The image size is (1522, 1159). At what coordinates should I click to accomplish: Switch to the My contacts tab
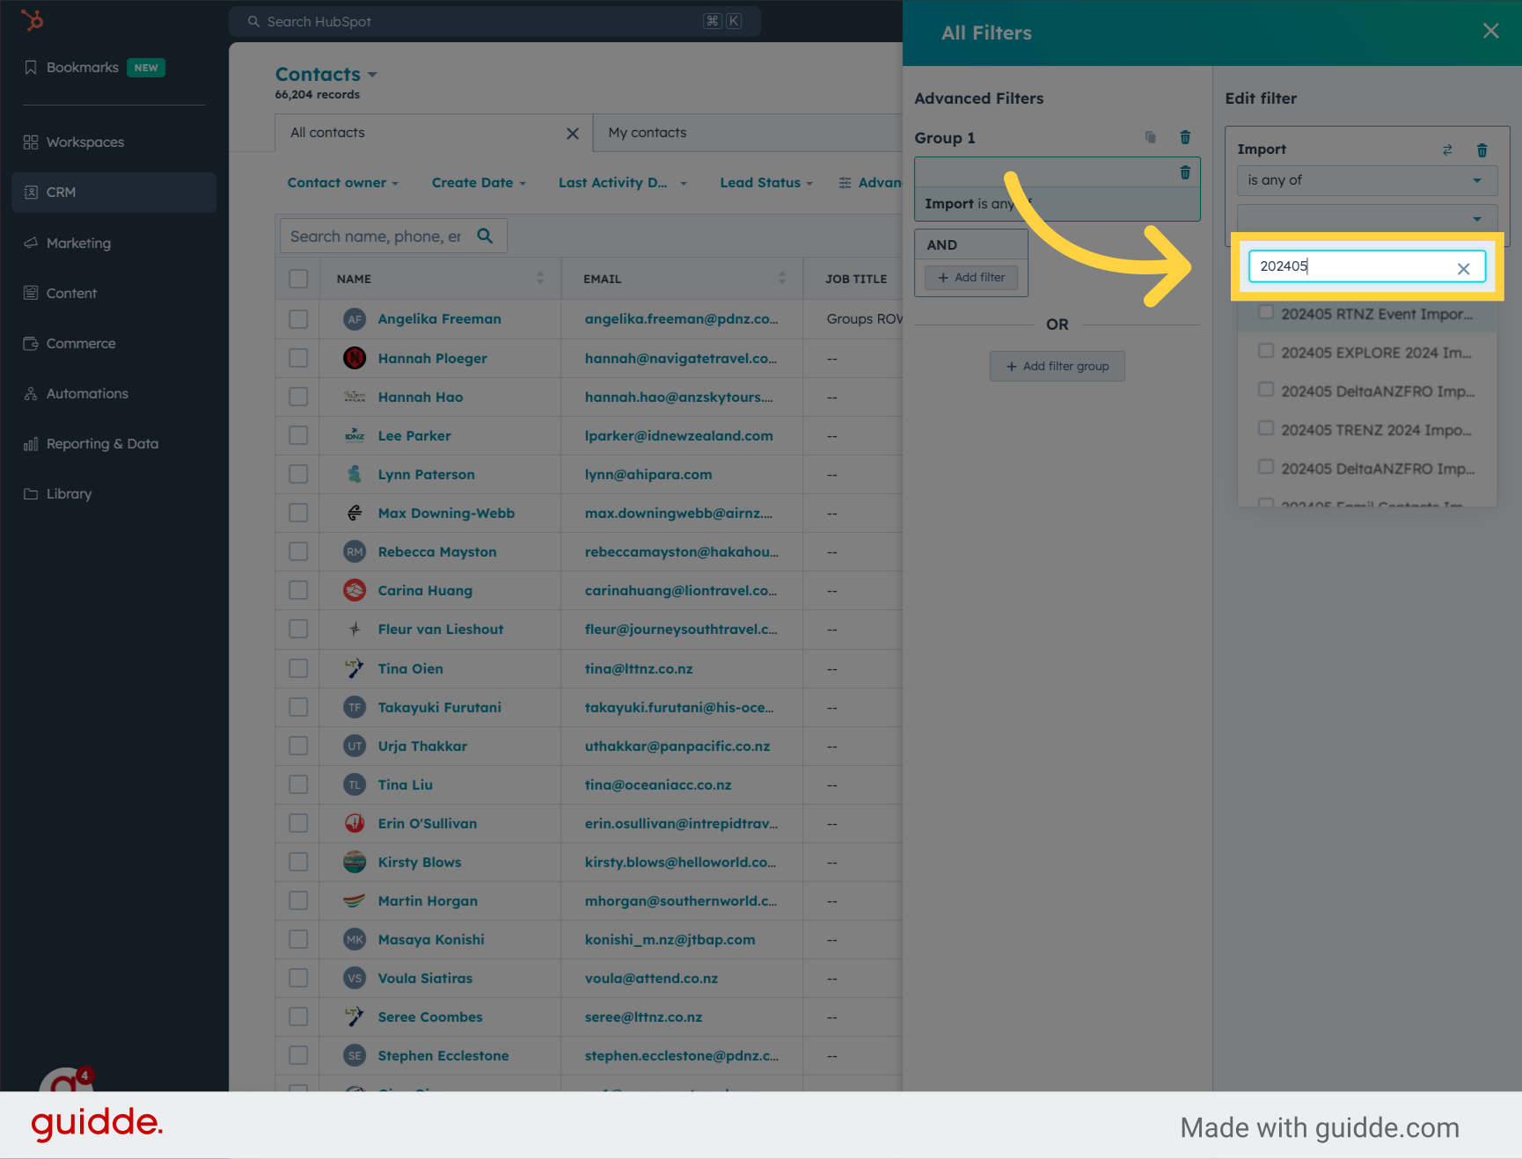coord(647,133)
